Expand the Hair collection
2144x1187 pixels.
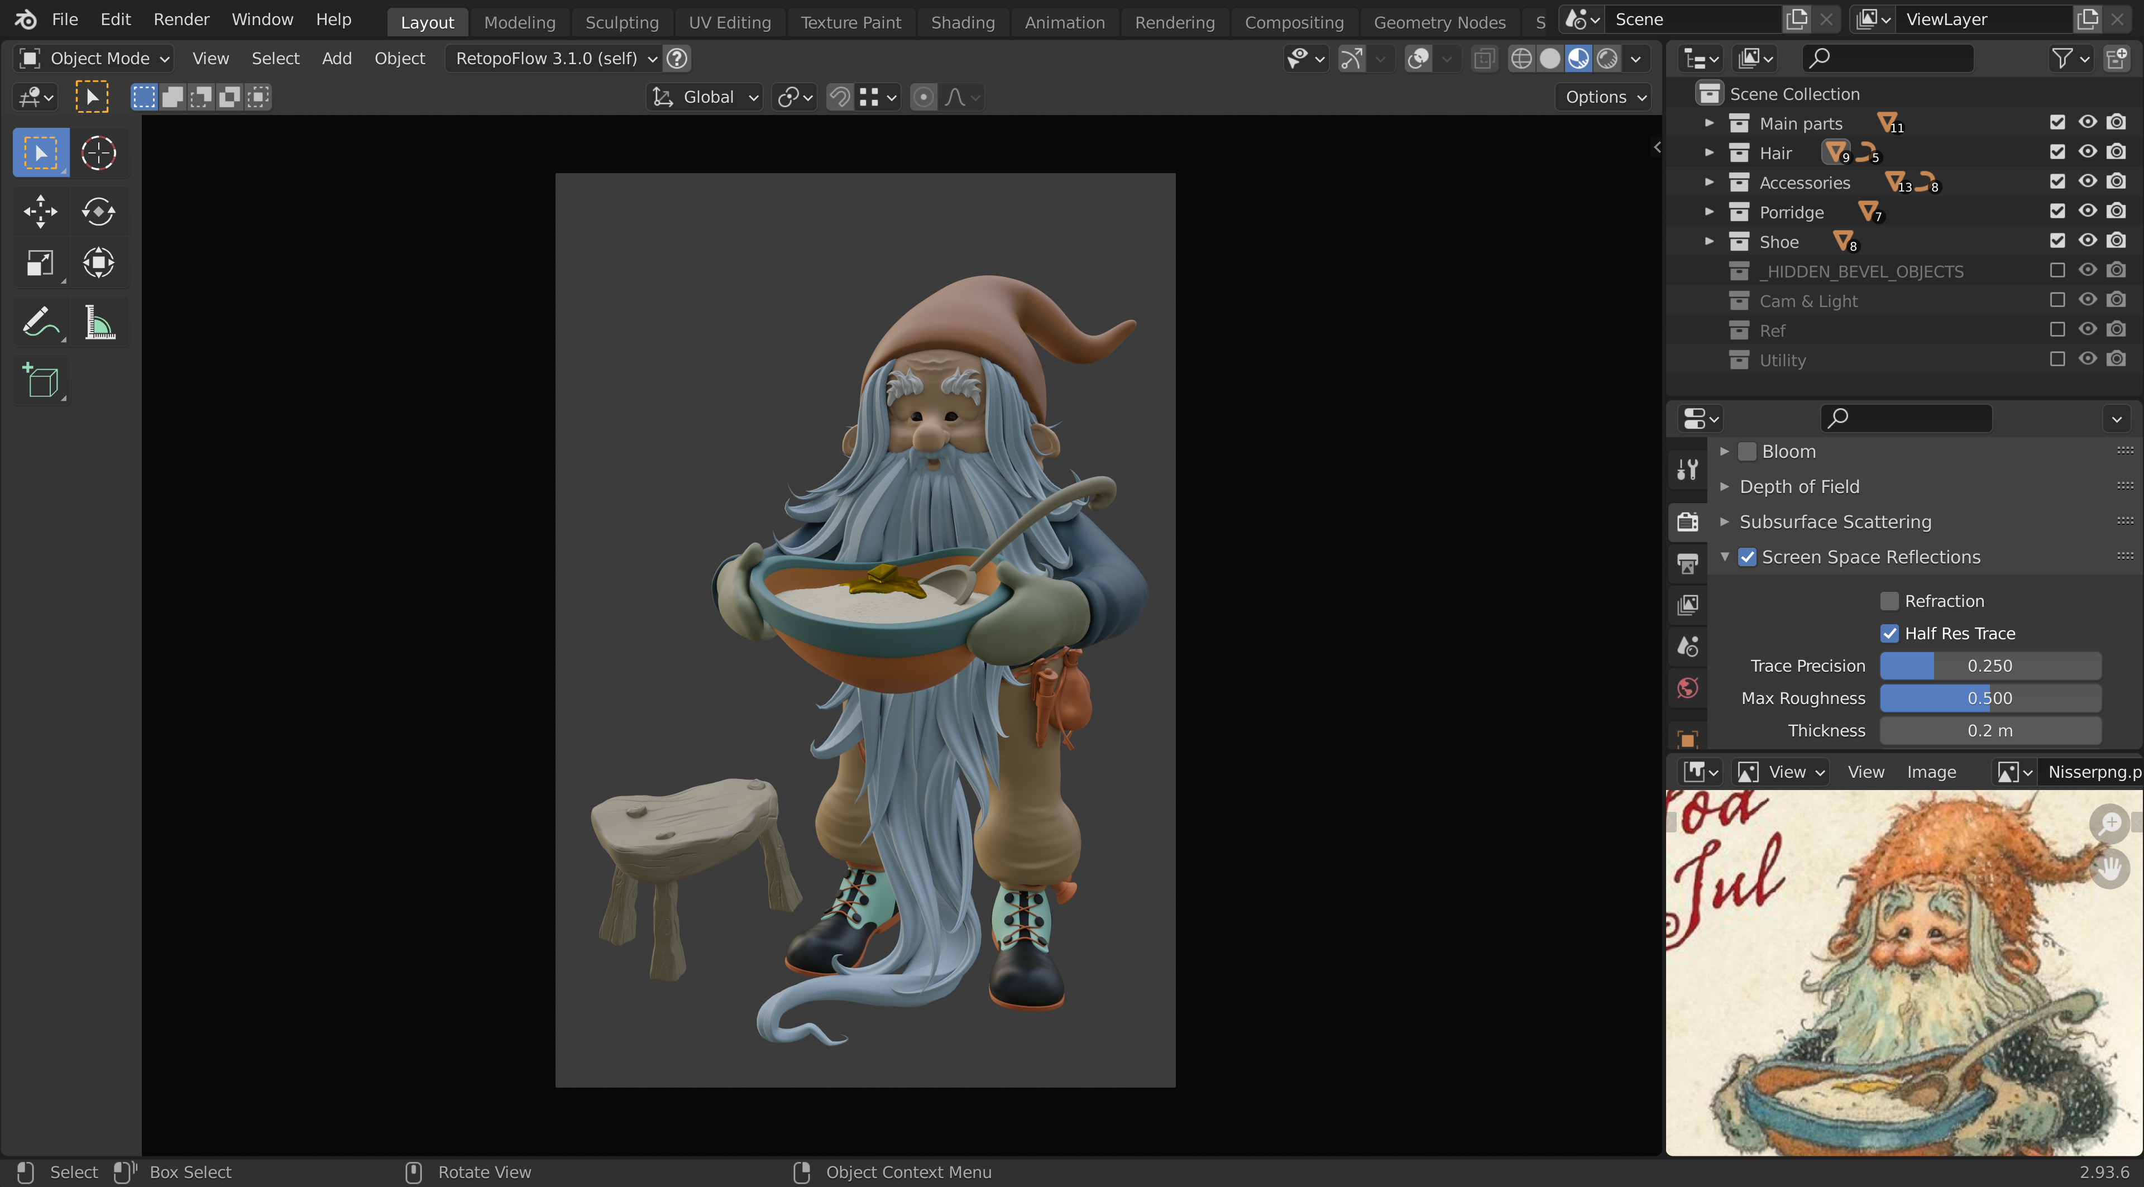point(1708,152)
